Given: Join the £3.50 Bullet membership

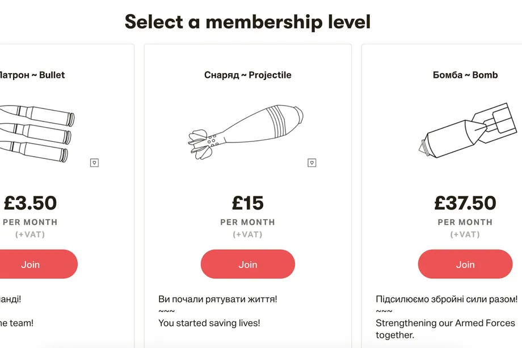Looking at the screenshot, I should tap(31, 264).
